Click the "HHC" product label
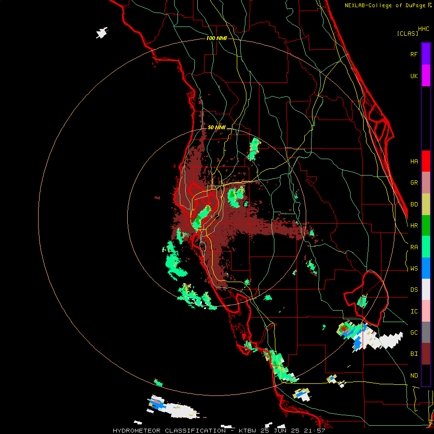Screen dimensions: 434x434 pyautogui.click(x=423, y=29)
